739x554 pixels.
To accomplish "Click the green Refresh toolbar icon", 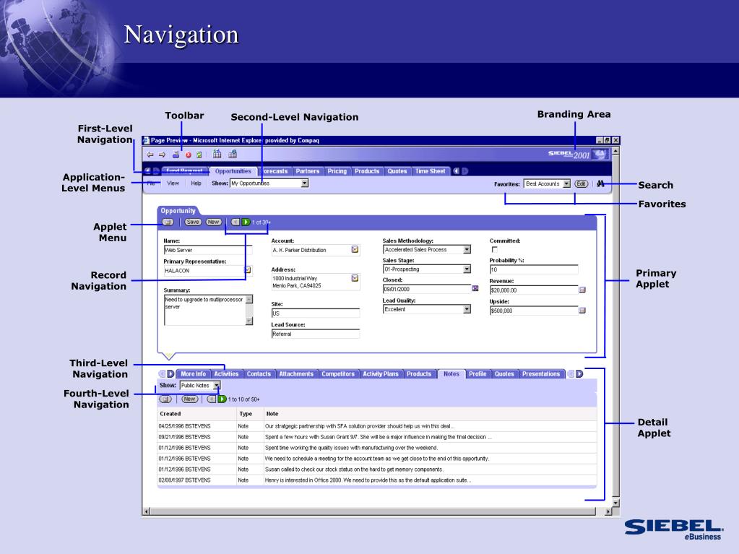I will tap(199, 155).
